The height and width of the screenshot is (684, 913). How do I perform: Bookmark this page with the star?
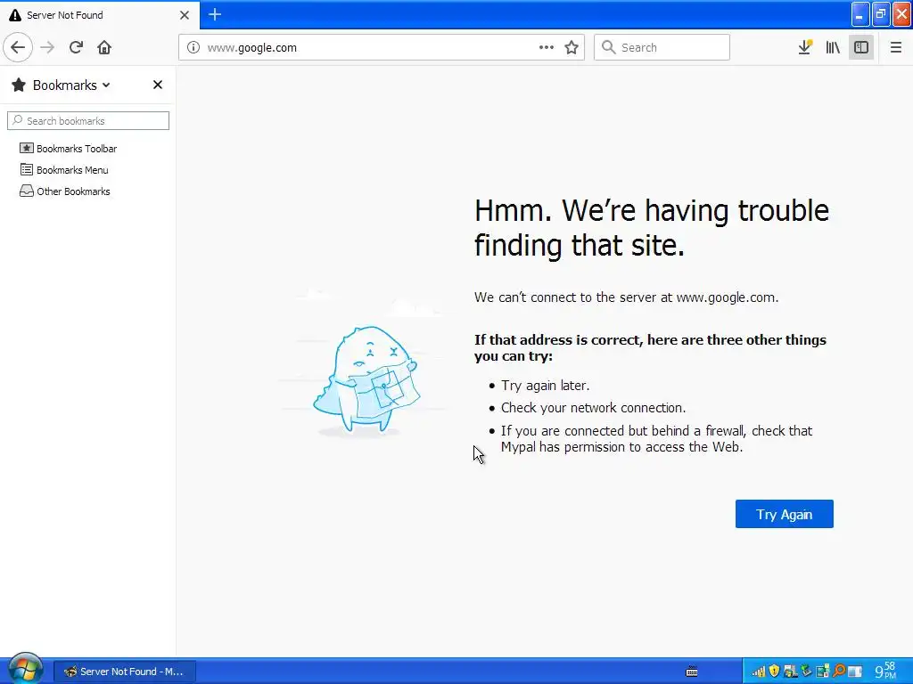click(572, 47)
